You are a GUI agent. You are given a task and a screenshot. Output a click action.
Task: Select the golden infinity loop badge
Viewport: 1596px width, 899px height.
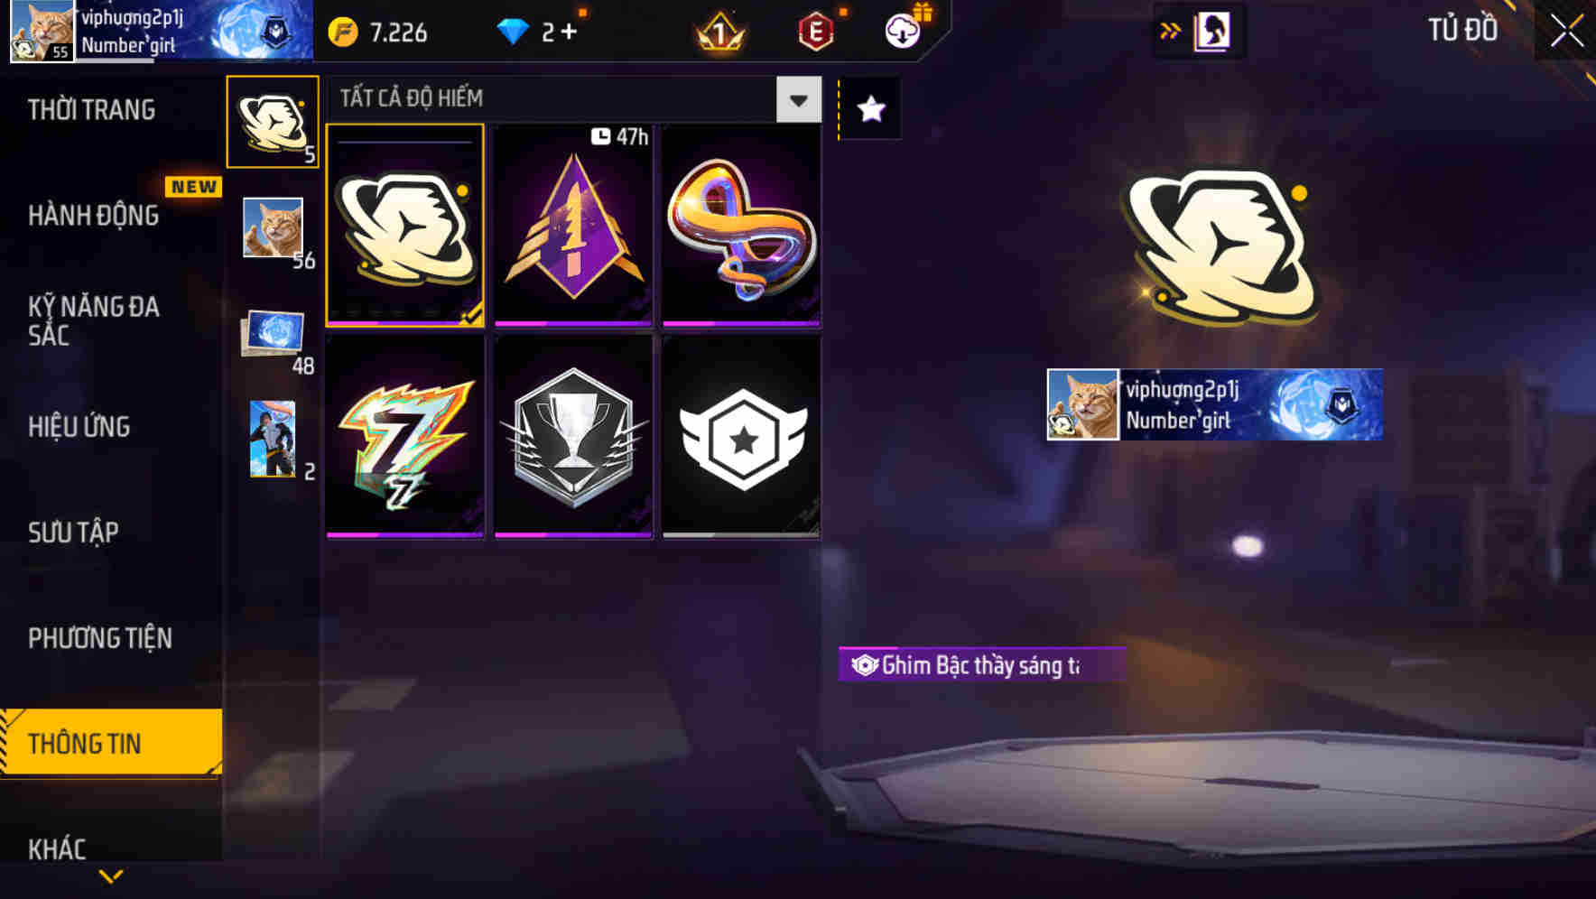(x=741, y=226)
